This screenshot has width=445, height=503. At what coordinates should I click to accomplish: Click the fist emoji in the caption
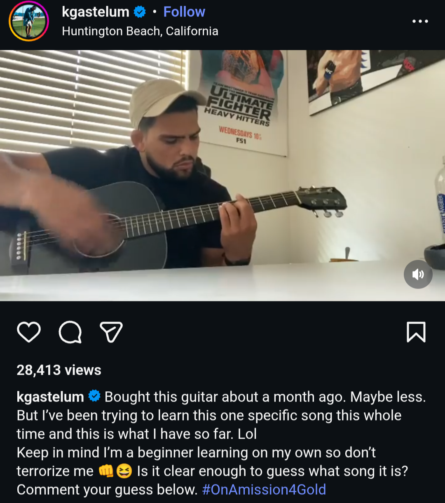pyautogui.click(x=106, y=471)
